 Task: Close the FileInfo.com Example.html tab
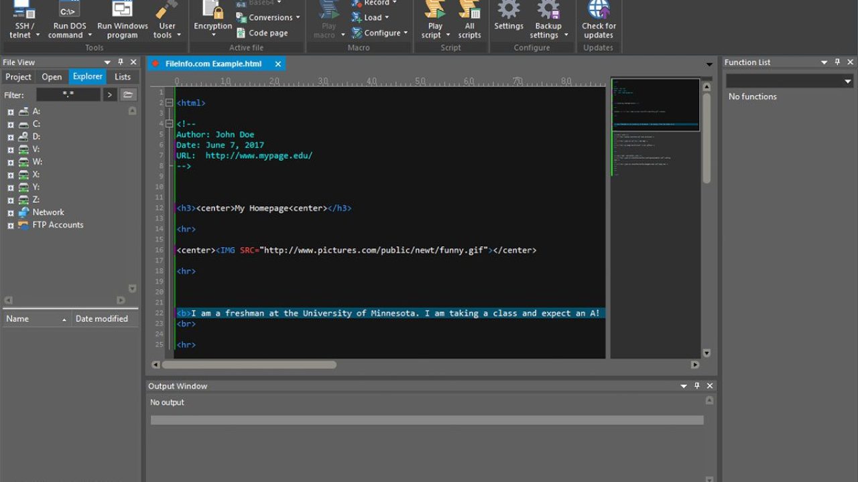[278, 64]
